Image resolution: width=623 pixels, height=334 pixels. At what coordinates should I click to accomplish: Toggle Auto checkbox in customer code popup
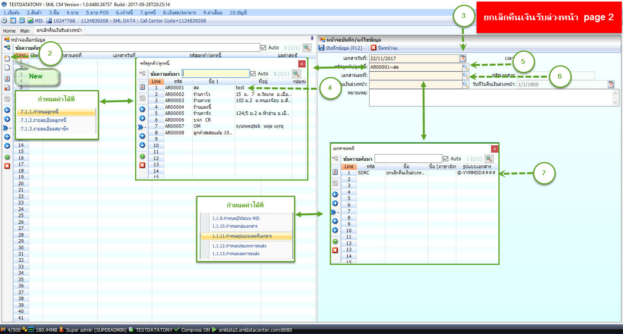click(x=253, y=73)
